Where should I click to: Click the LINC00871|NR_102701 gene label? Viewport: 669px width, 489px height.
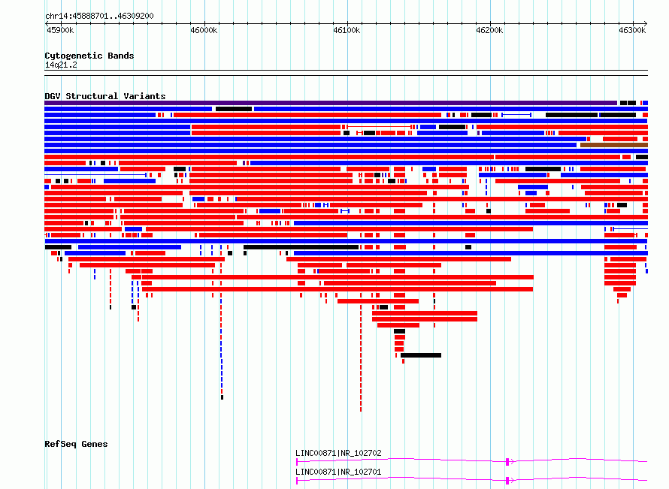tap(338, 472)
